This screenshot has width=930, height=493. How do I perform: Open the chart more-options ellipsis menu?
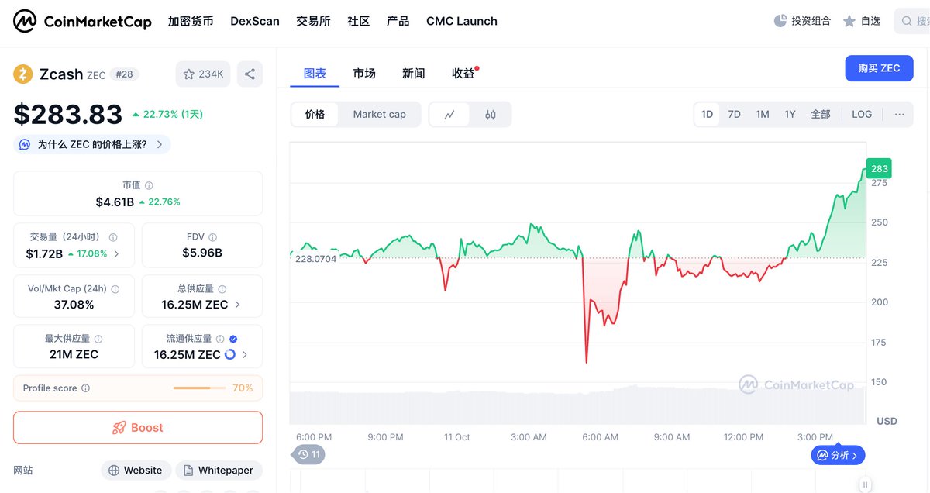pyautogui.click(x=899, y=115)
